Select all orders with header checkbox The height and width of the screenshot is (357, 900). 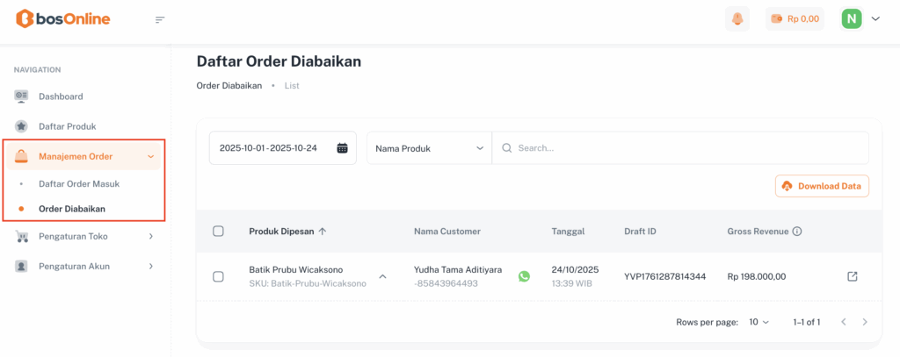tap(219, 232)
